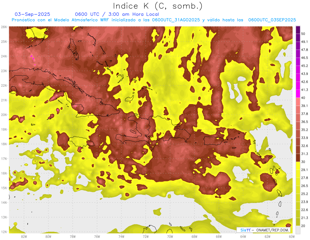Click the colorbar value "45.2"
Image resolution: width=310 pixels, height=240 pixels.
point(304,66)
